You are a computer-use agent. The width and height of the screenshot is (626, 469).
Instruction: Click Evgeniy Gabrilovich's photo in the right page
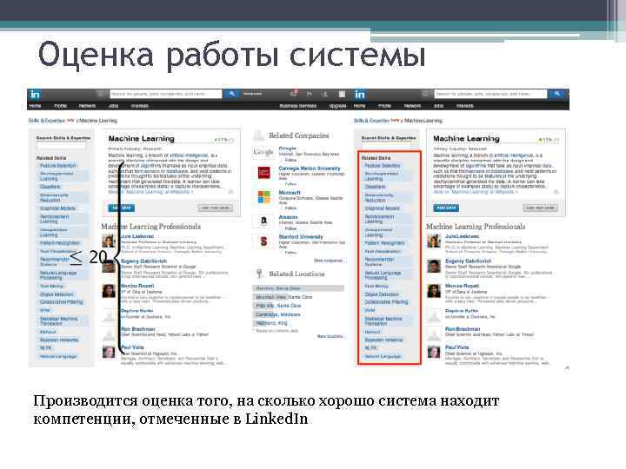click(434, 266)
